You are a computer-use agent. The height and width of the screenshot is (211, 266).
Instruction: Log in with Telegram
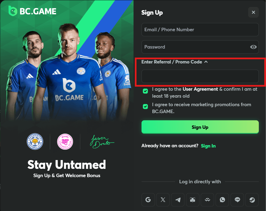[x=178, y=200]
